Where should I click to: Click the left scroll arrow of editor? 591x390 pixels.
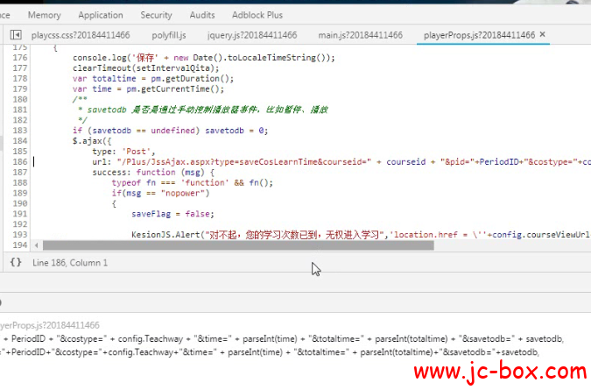coord(36,246)
